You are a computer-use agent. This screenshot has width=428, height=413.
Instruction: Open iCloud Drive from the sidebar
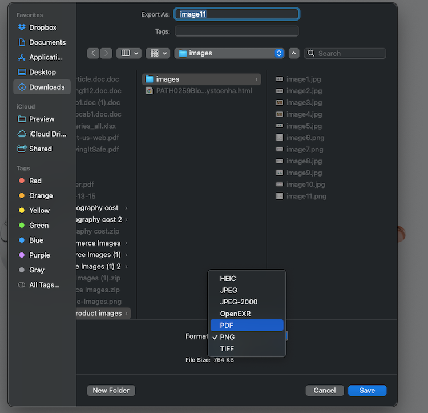(47, 134)
